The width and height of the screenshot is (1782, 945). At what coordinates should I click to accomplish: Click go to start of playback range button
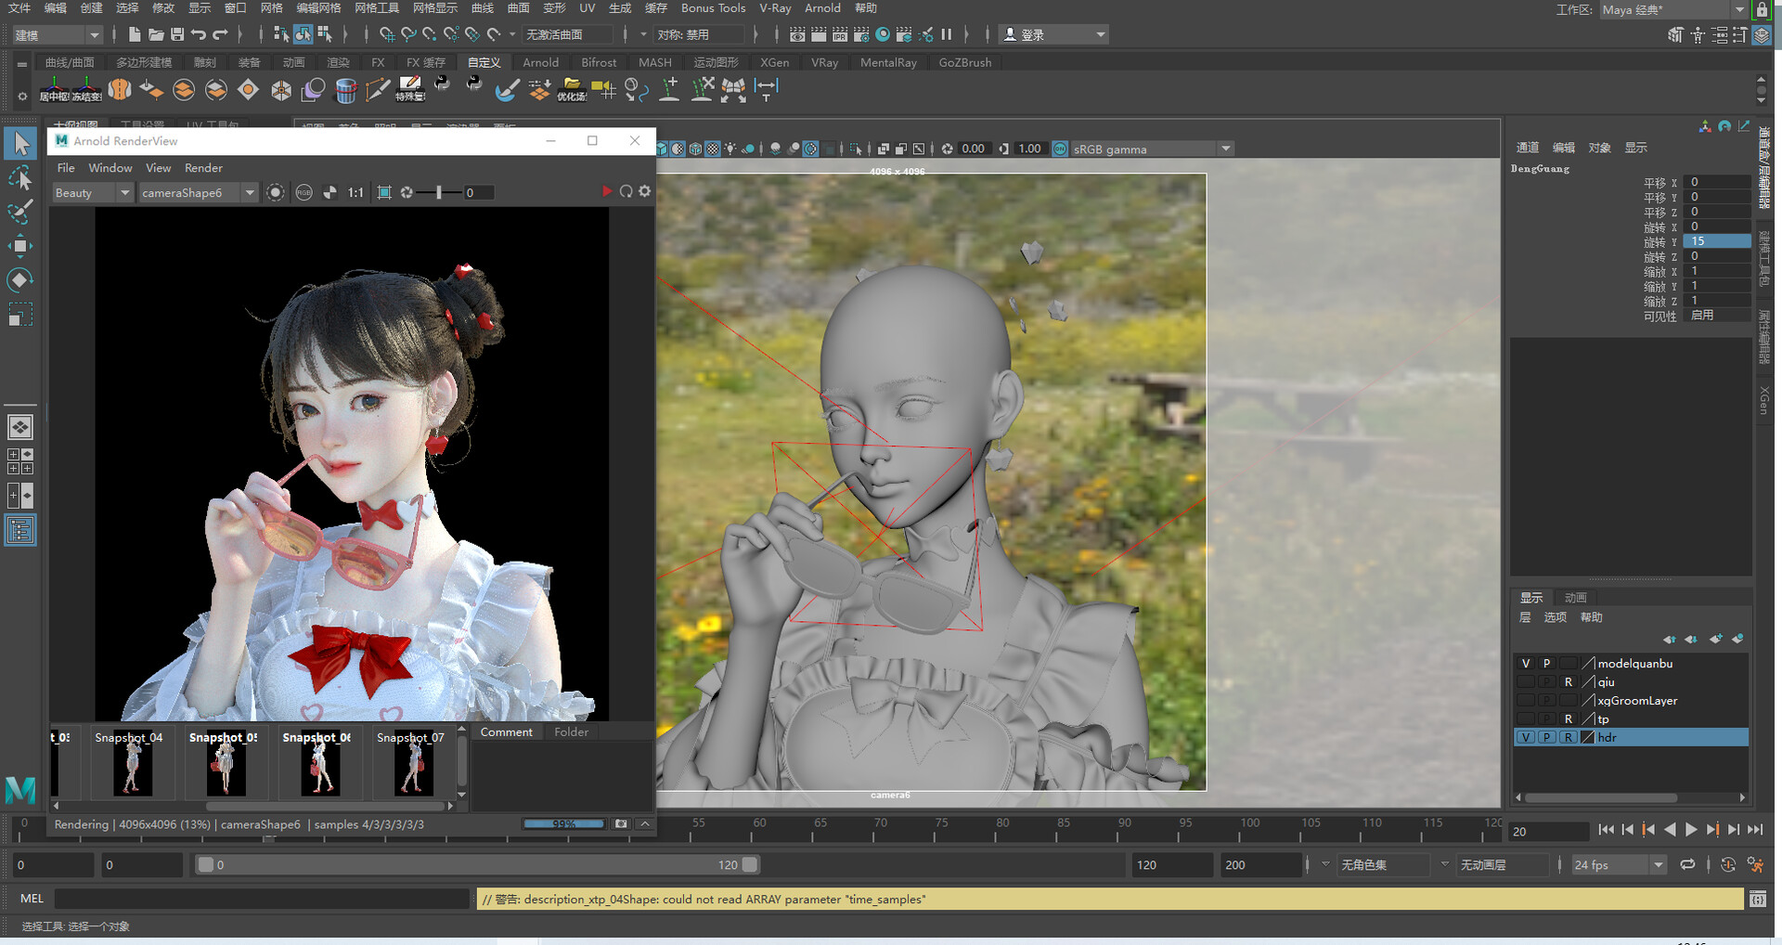point(1607,830)
